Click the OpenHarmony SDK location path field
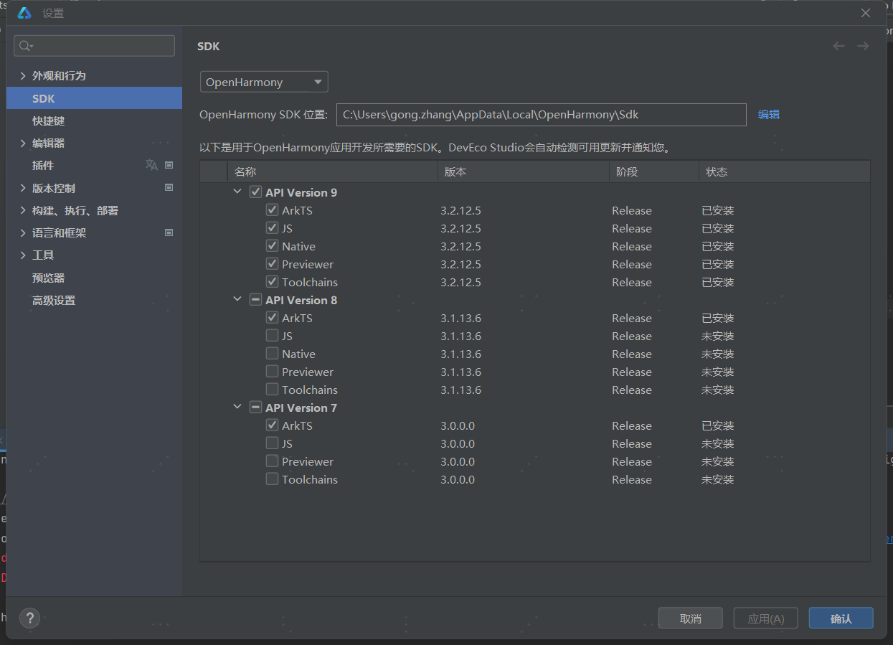893x645 pixels. 542,114
